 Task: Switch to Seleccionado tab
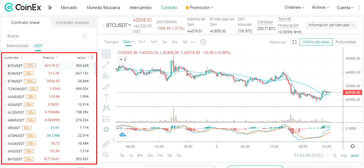17,46
